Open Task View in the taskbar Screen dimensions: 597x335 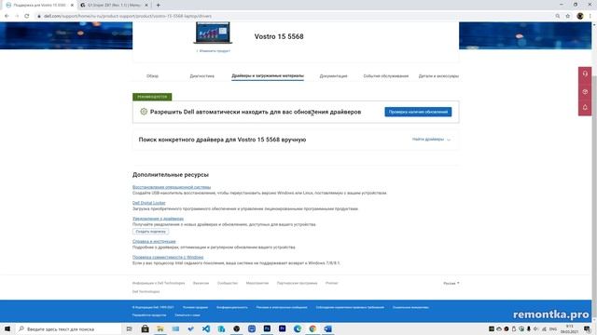129,328
